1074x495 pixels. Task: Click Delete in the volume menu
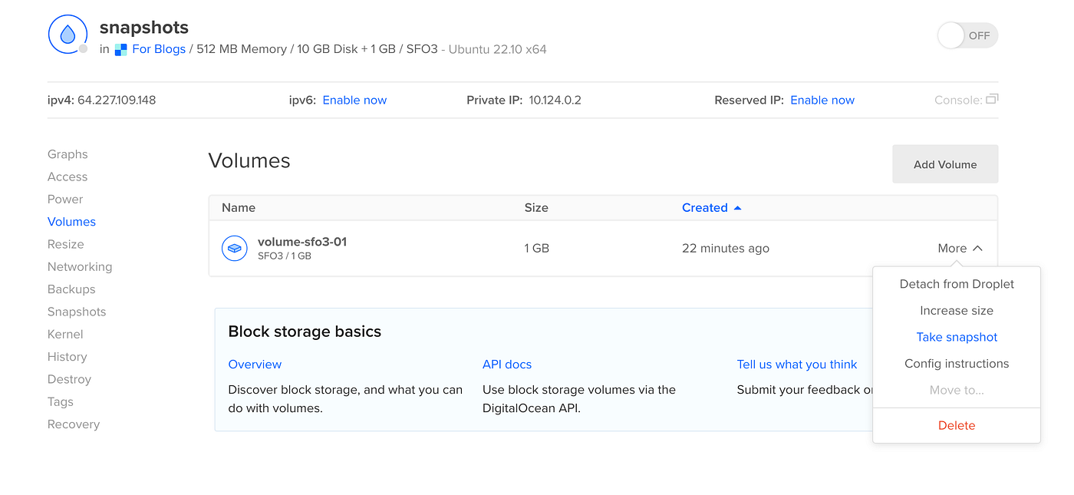coord(957,426)
